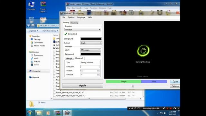Select the Message 2 tab
The width and height of the screenshot is (206, 116).
coord(79,58)
